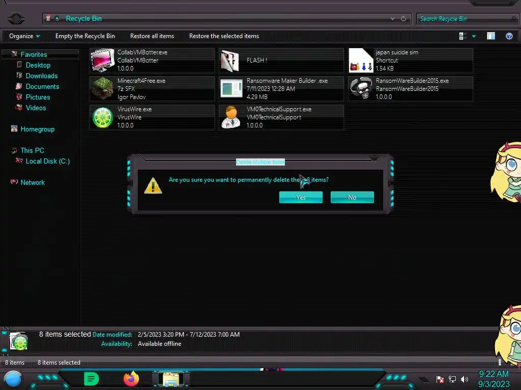Click "8 items selected" in the status bar
This screenshot has width=521, height=390.
[x=59, y=363]
